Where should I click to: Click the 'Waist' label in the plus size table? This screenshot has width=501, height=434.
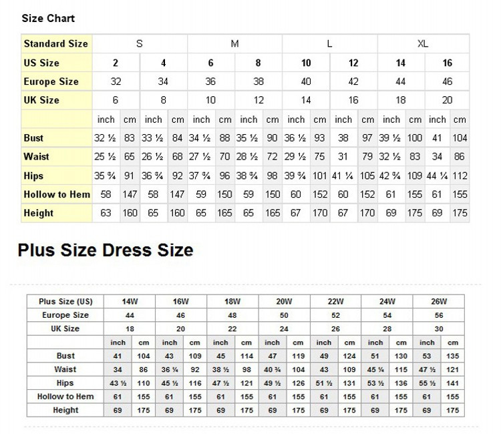[x=65, y=369]
